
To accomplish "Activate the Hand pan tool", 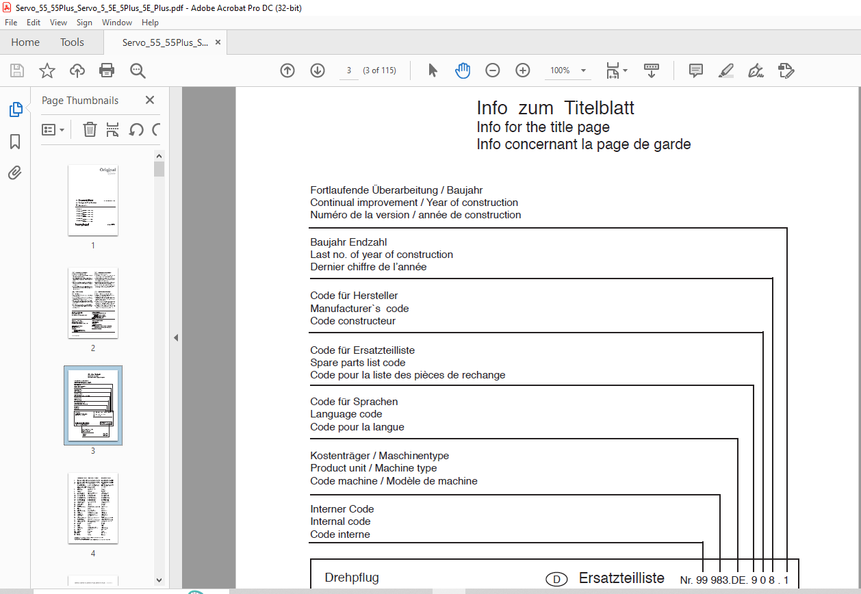I will click(x=463, y=70).
